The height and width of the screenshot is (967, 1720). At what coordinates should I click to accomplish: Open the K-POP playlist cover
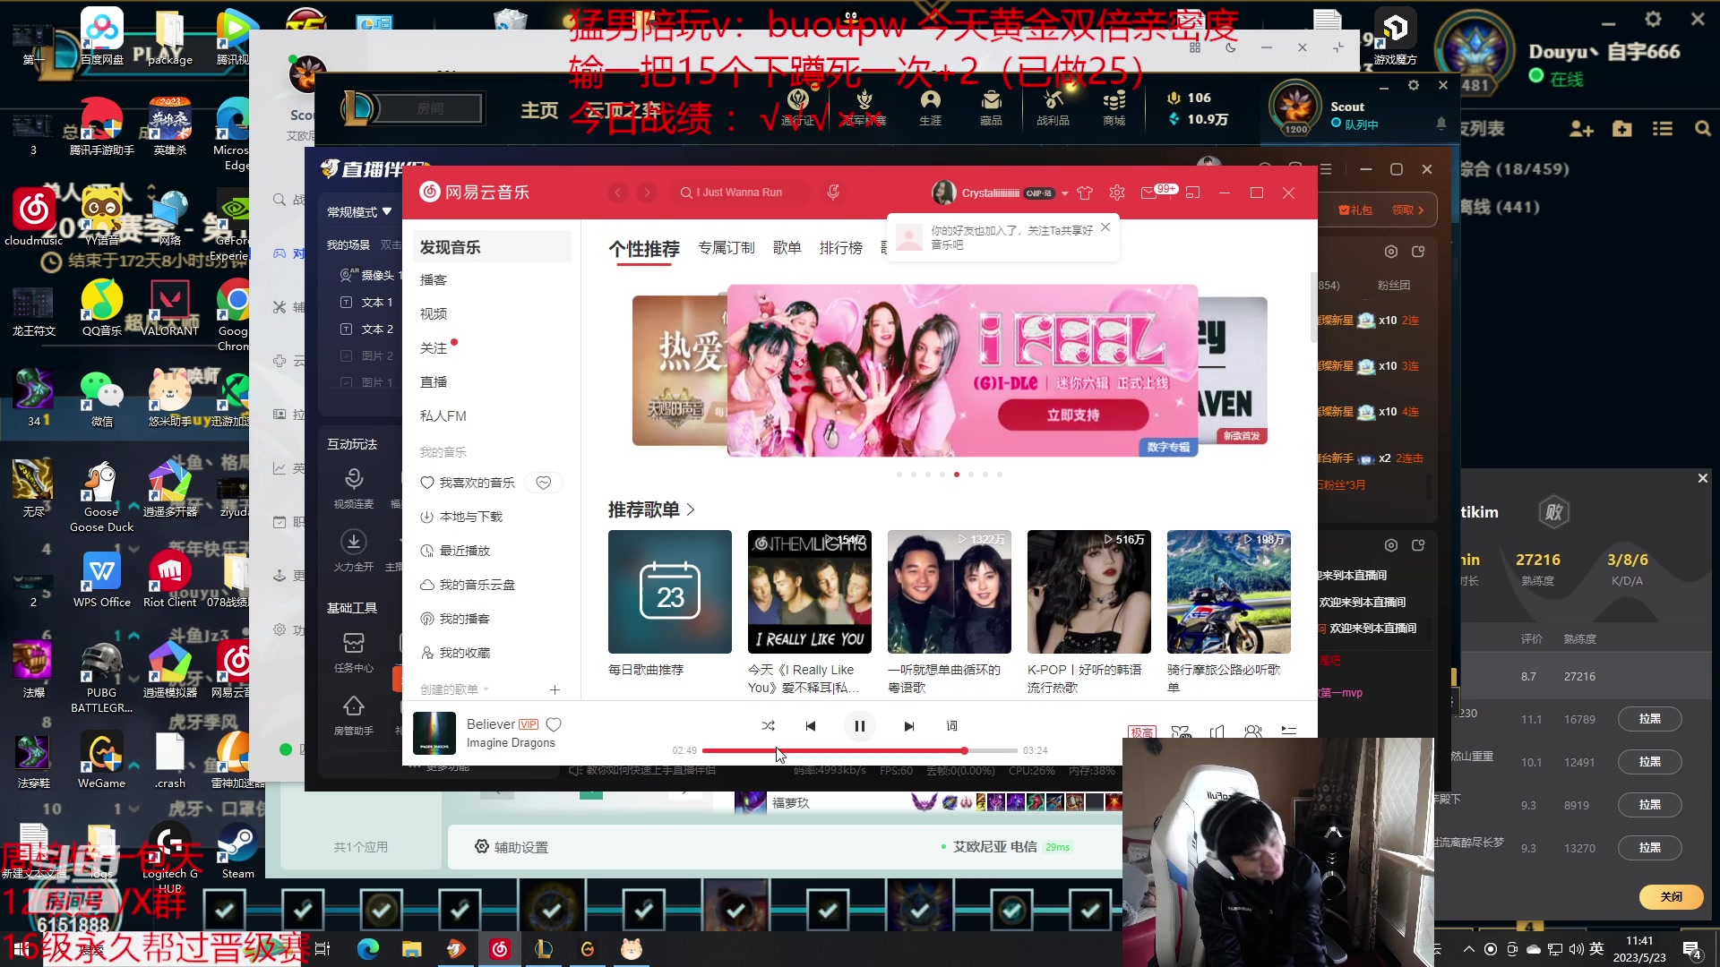(1088, 592)
